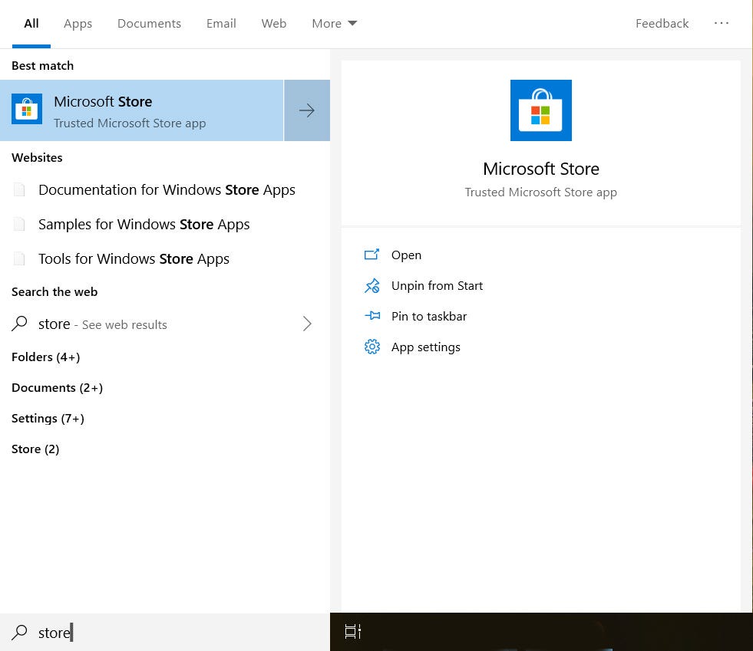753x651 pixels.
Task: Click page icon beside Documentation for Windows Store Apps
Action: [19, 189]
